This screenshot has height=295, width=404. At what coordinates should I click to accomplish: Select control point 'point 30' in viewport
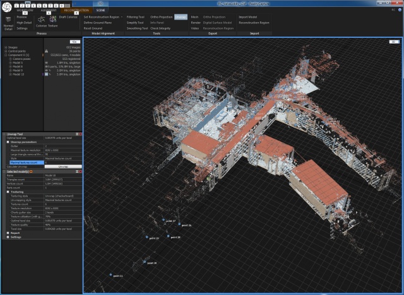(x=145, y=262)
